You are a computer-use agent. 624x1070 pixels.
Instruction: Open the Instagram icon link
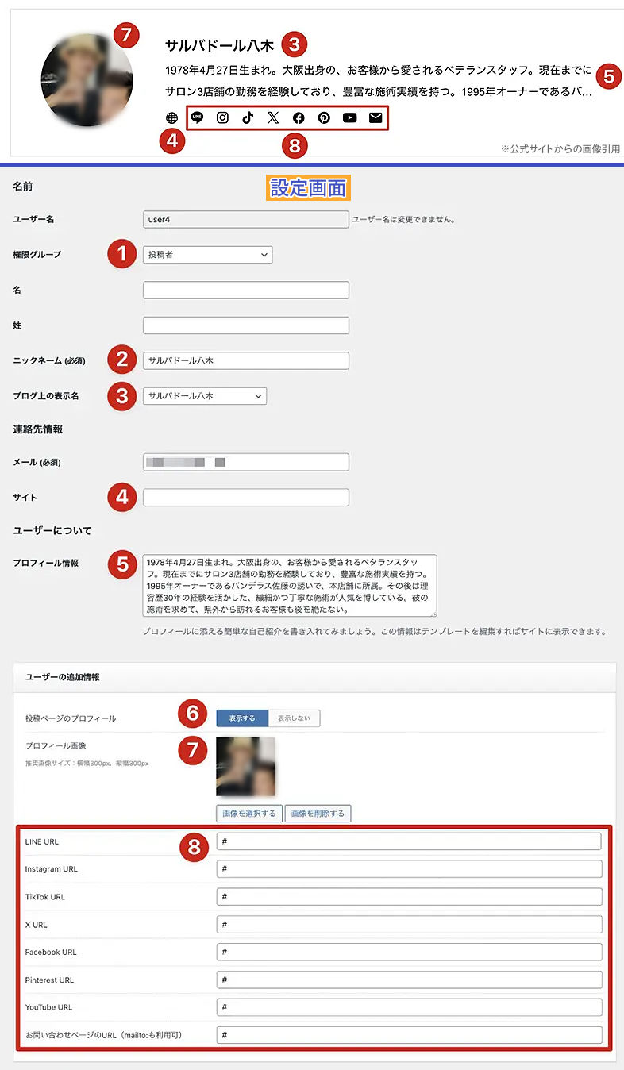(222, 117)
